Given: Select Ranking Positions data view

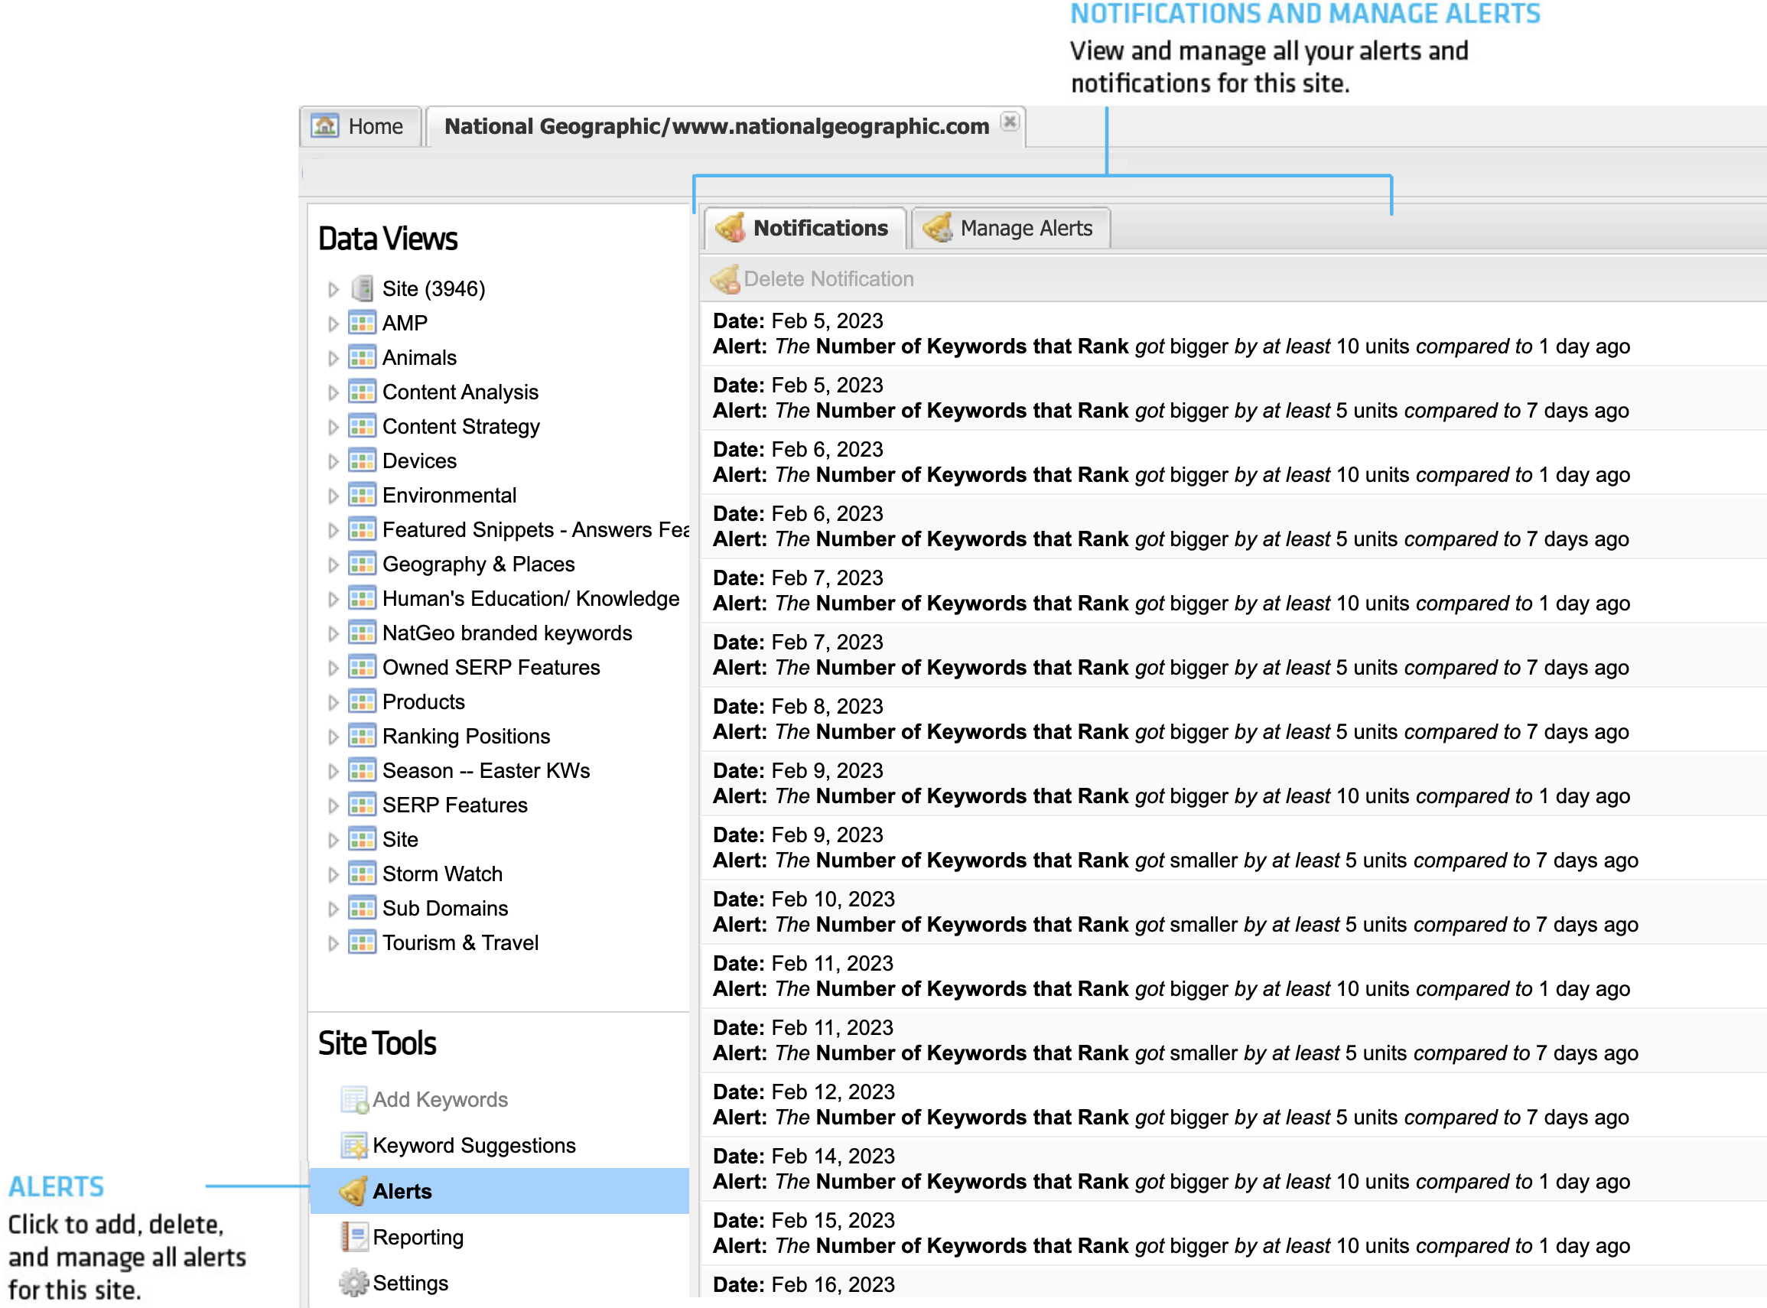Looking at the screenshot, I should point(466,737).
